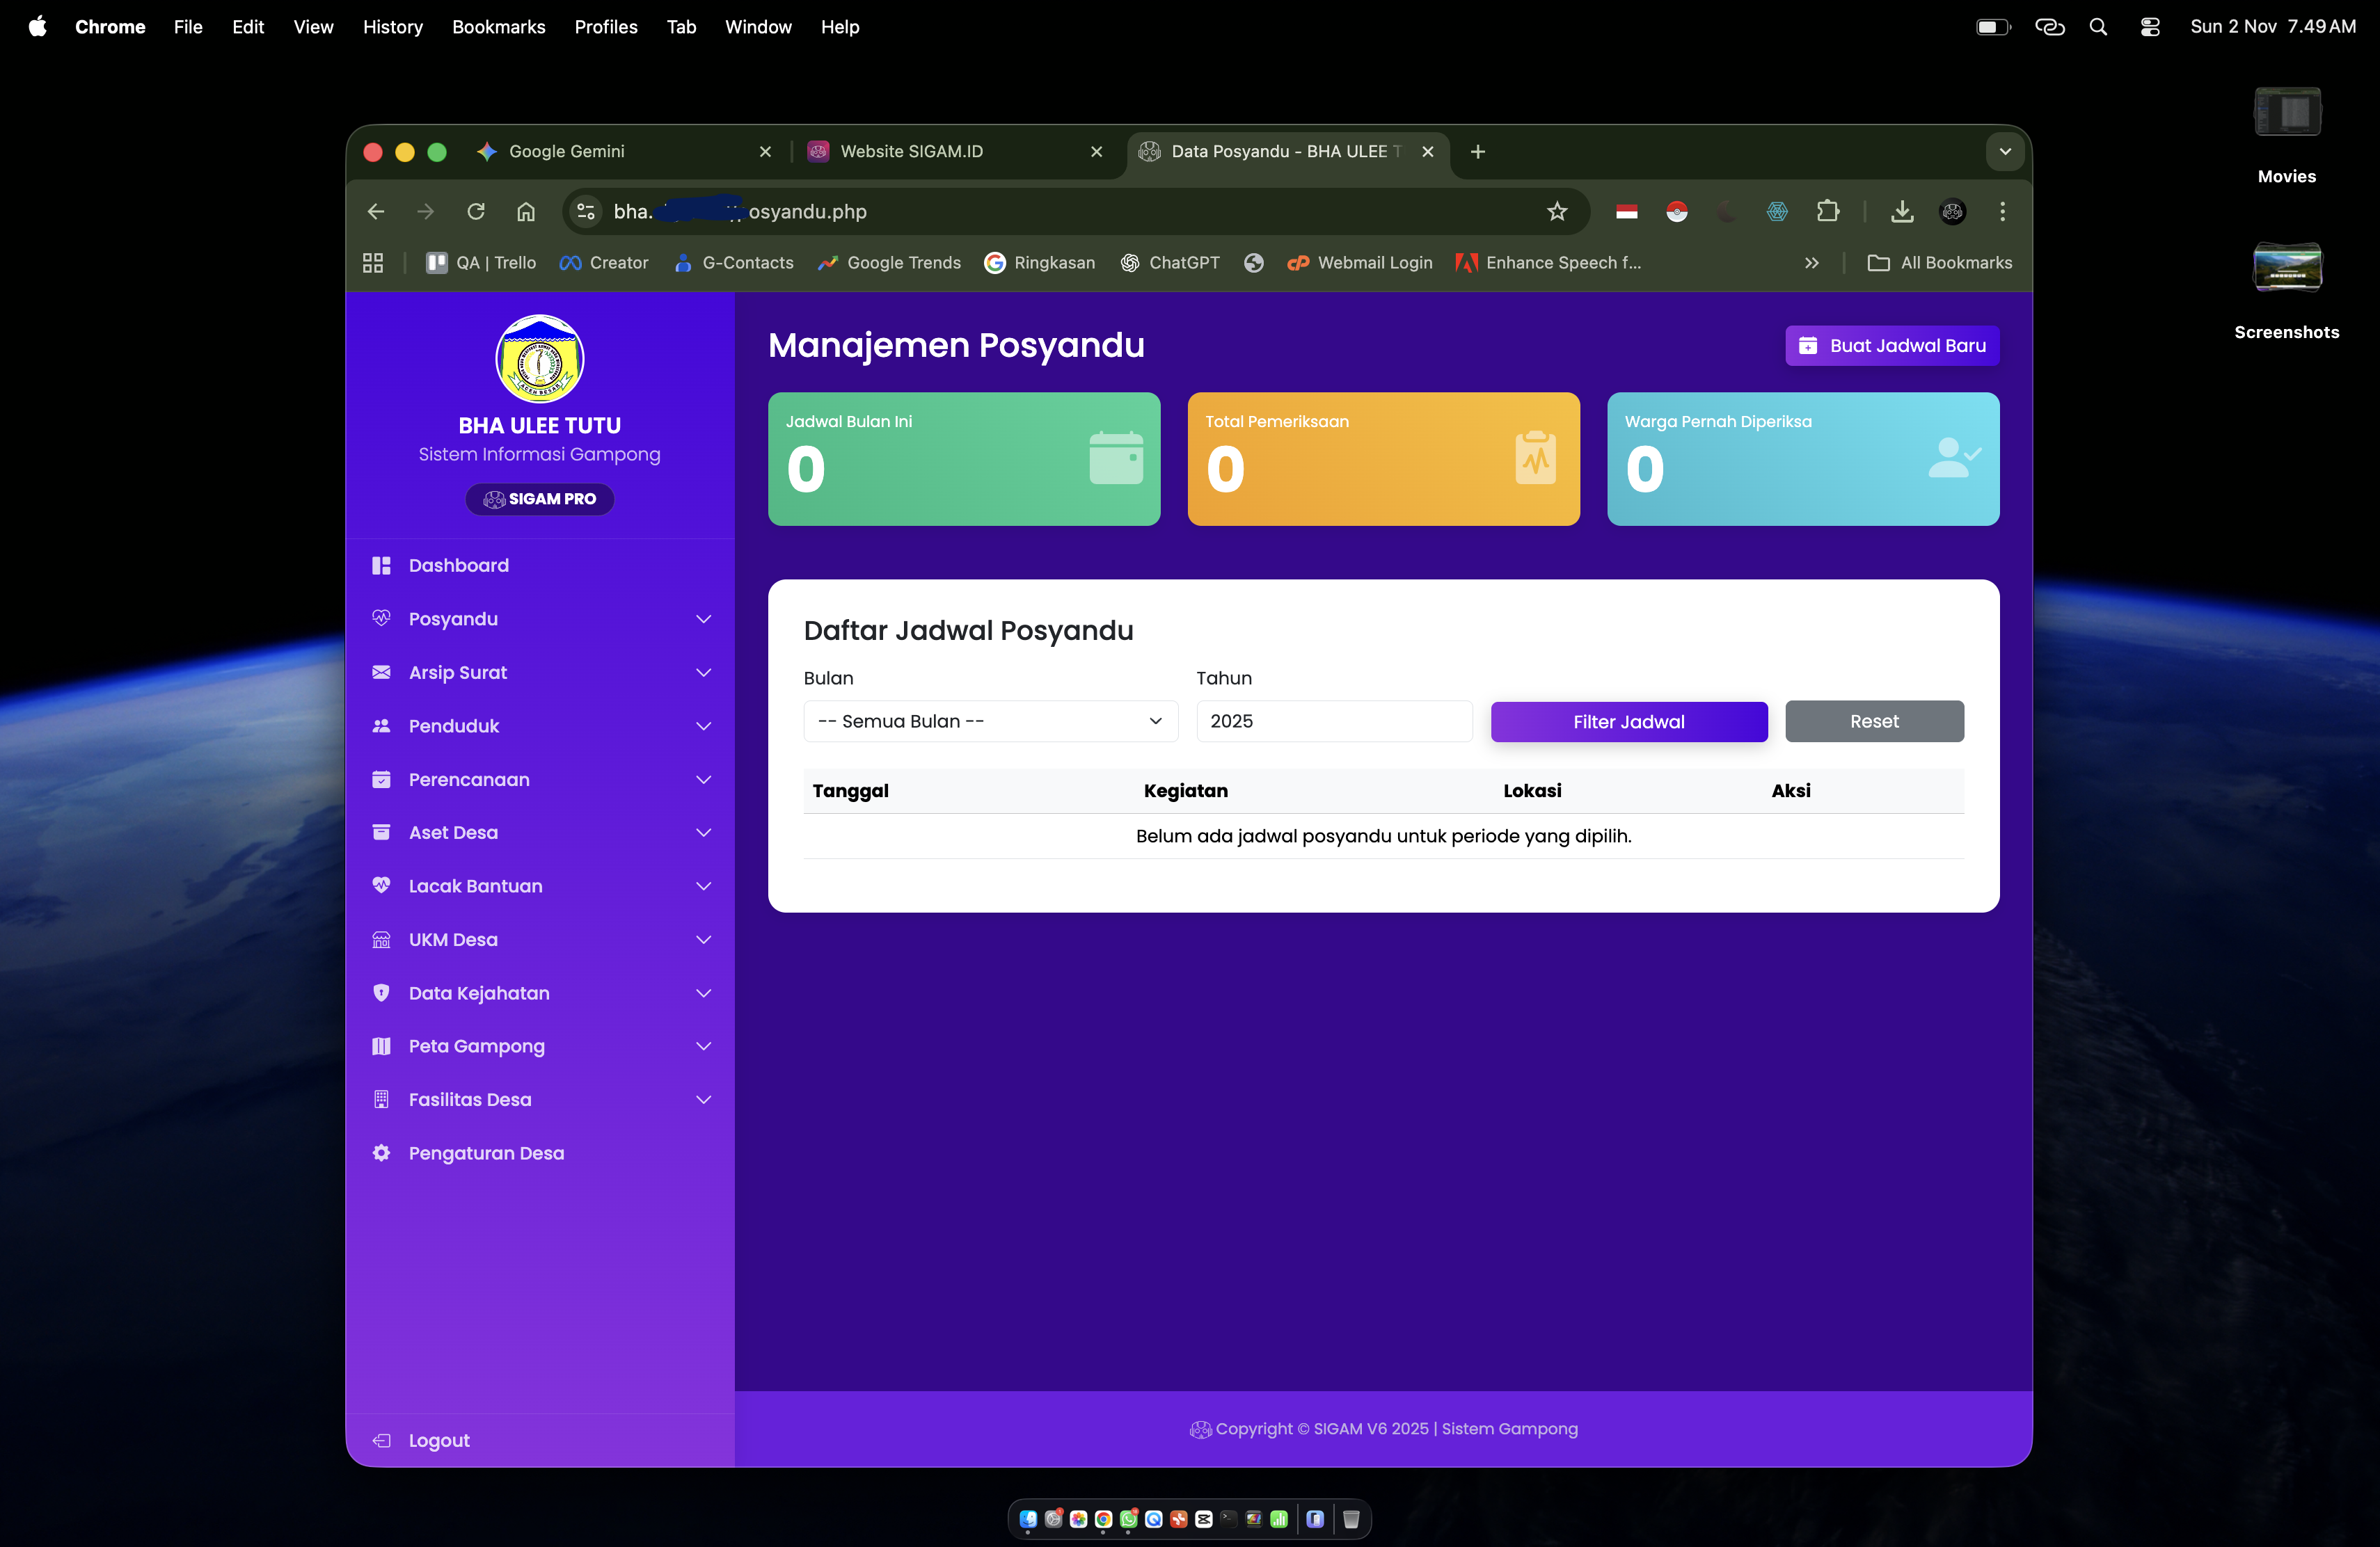Viewport: 2380px width, 1547px height.
Task: Click the Data Kejahatan shield icon
Action: pyautogui.click(x=381, y=993)
